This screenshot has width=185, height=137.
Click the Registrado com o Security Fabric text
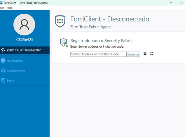pyautogui.click(x=101, y=41)
